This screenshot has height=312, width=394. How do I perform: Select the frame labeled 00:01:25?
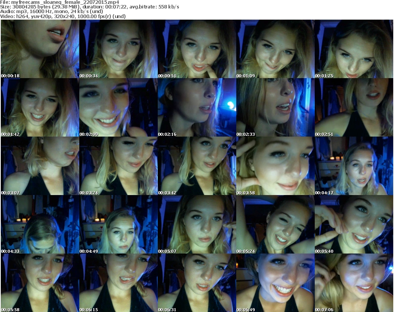(x=354, y=49)
